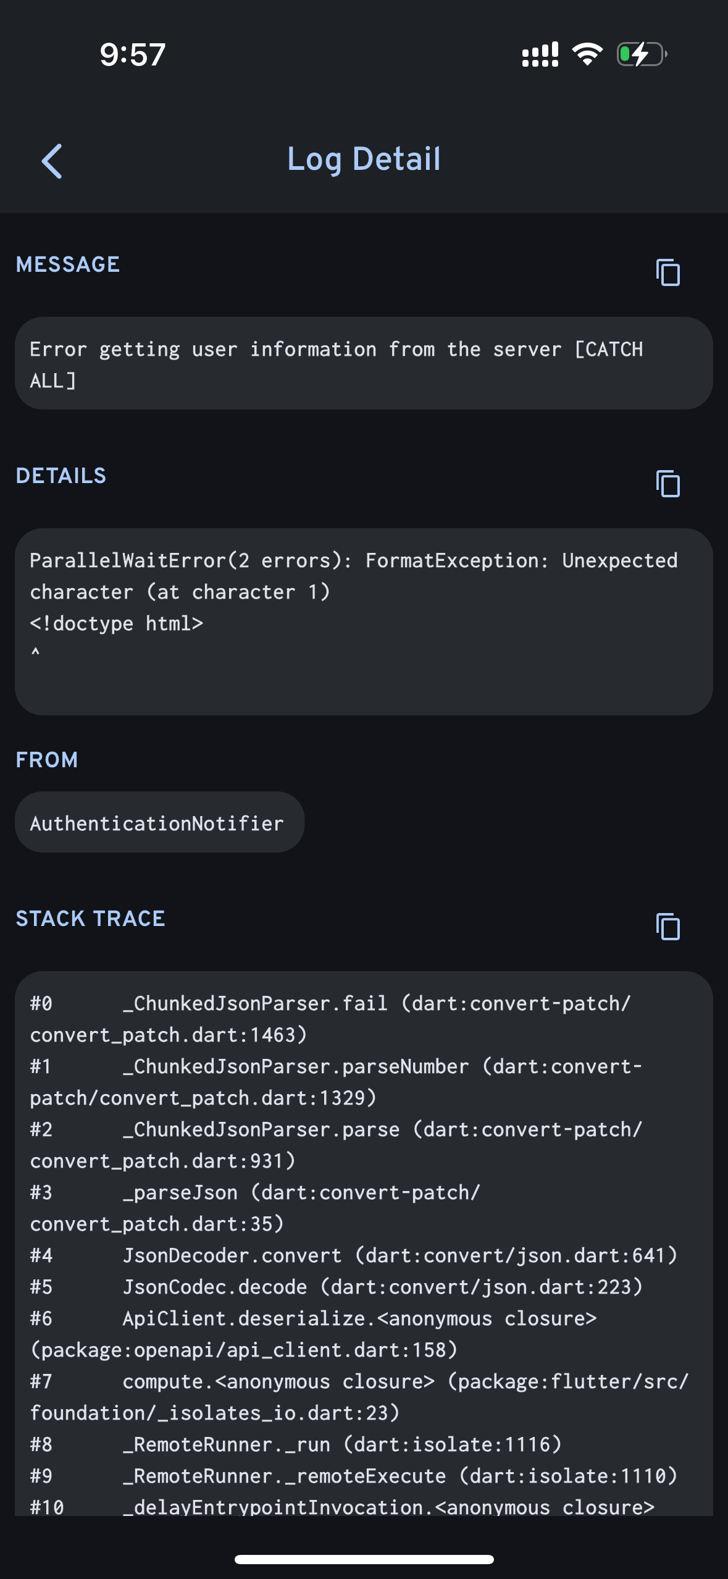Tap the FROM section label
This screenshot has height=1579, width=728.
47,760
